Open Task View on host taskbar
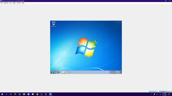The width and height of the screenshot is (172, 96). point(11,94)
